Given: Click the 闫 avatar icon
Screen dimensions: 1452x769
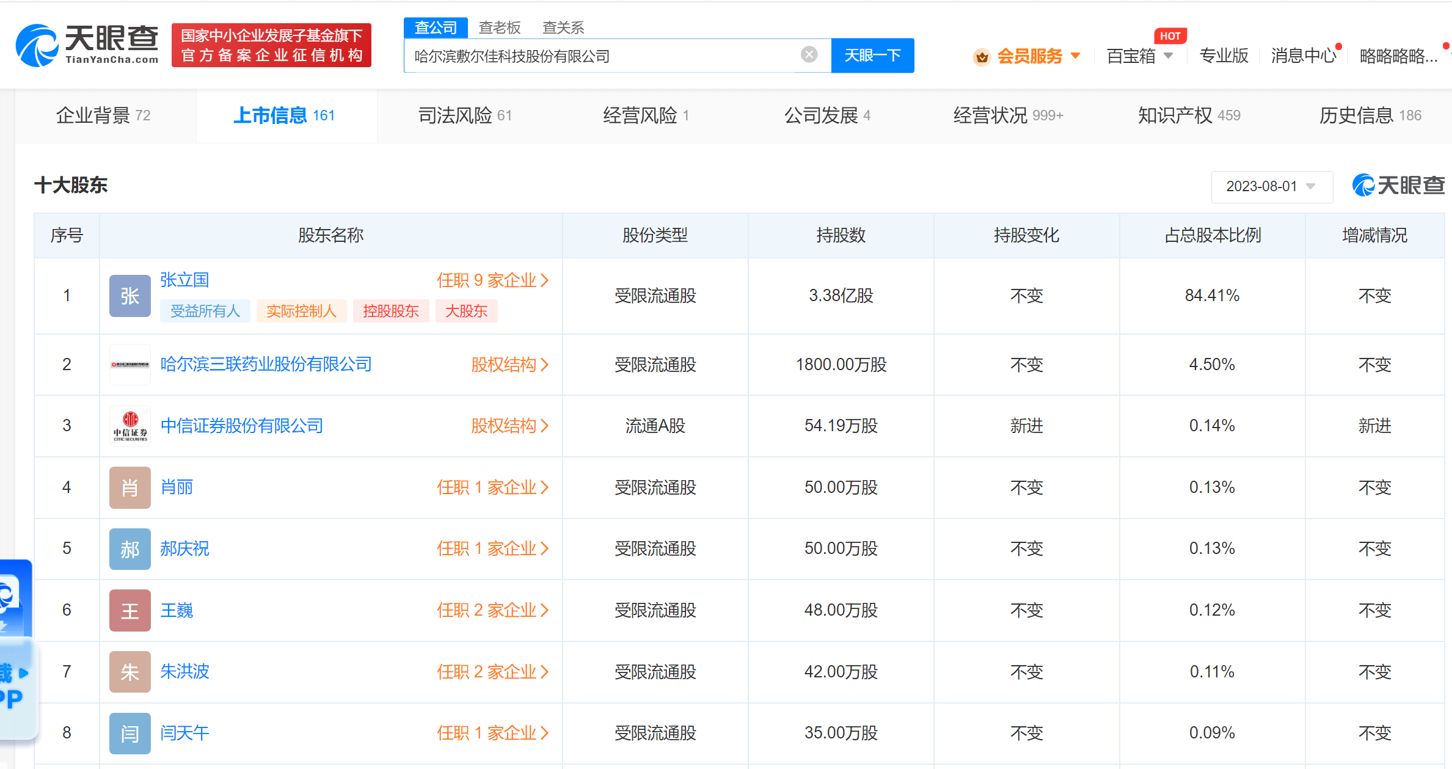Looking at the screenshot, I should click(x=130, y=733).
